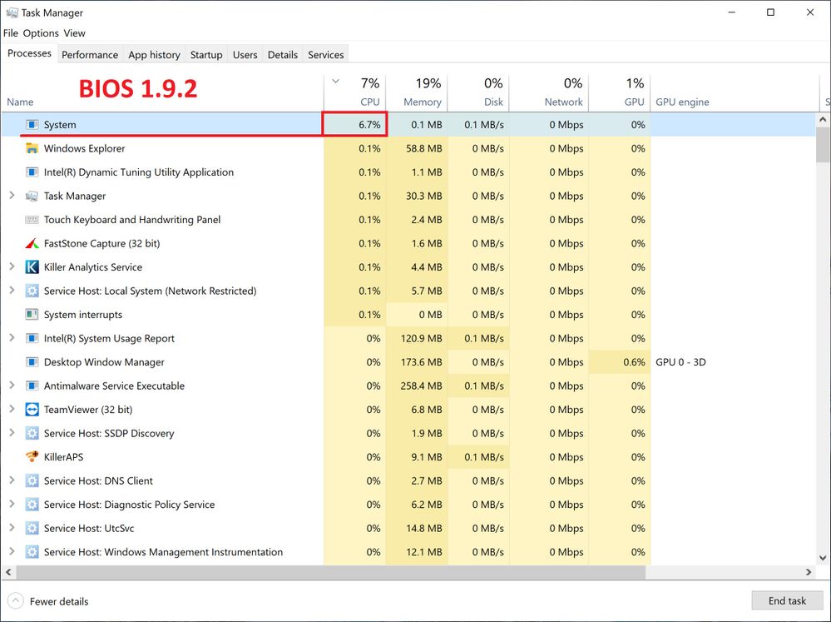The image size is (831, 622).
Task: Click the vertical scrollbar up arrow
Action: point(823,120)
